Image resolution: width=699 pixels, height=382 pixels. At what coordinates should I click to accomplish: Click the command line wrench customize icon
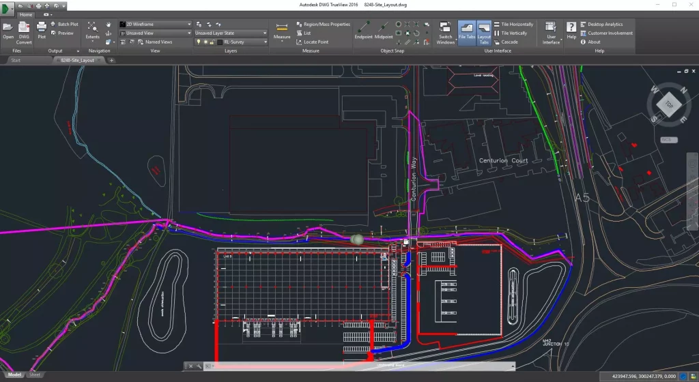tap(199, 366)
